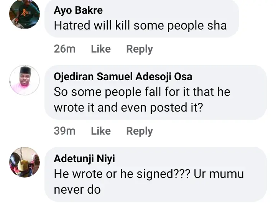The width and height of the screenshot is (276, 204).
Task: Open Ojediran Samuel's profile picture
Action: pos(24,80)
